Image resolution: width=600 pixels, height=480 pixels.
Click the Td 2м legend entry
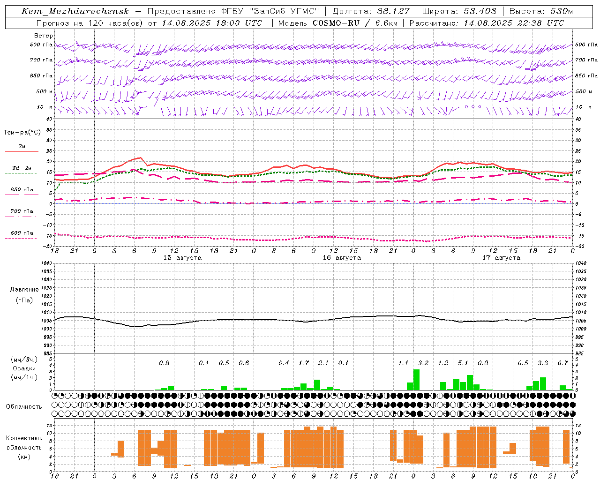(22, 168)
